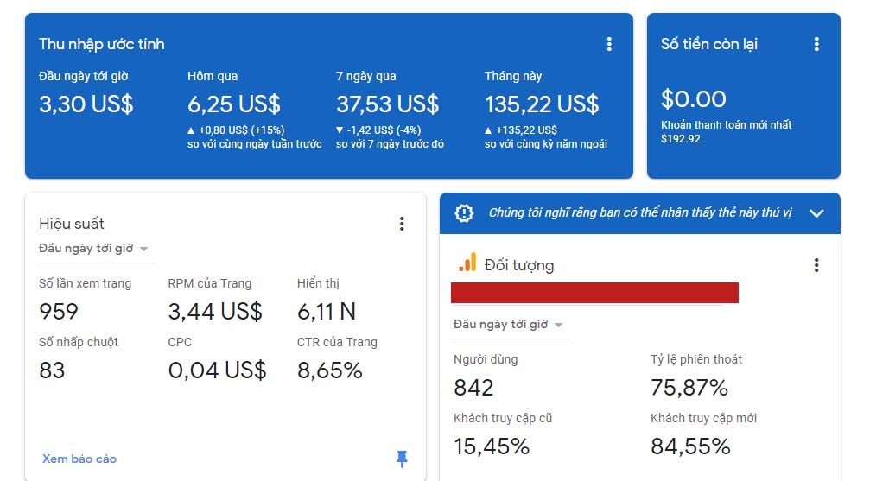Viewport: 889px width, 481px height.
Task: Click the Hôm qua earnings of 6,25 US$
Action: [x=234, y=104]
